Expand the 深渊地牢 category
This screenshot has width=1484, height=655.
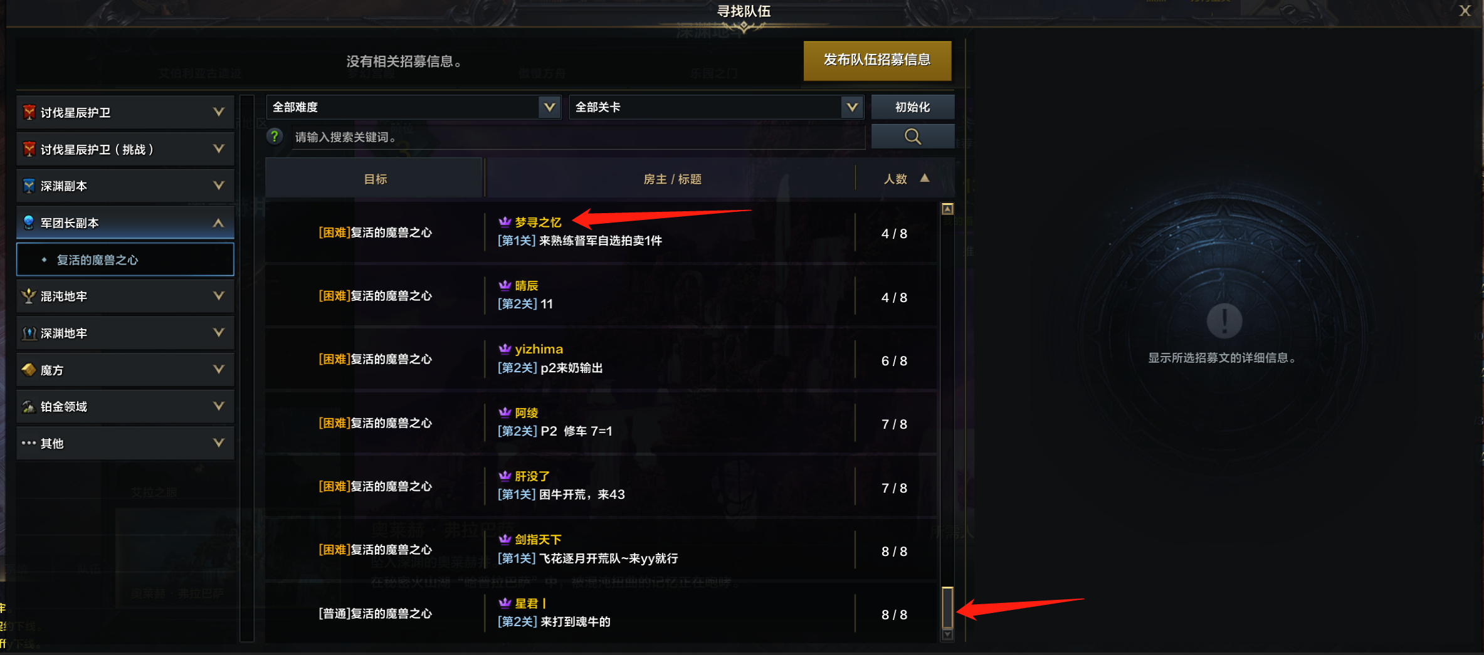[x=125, y=333]
